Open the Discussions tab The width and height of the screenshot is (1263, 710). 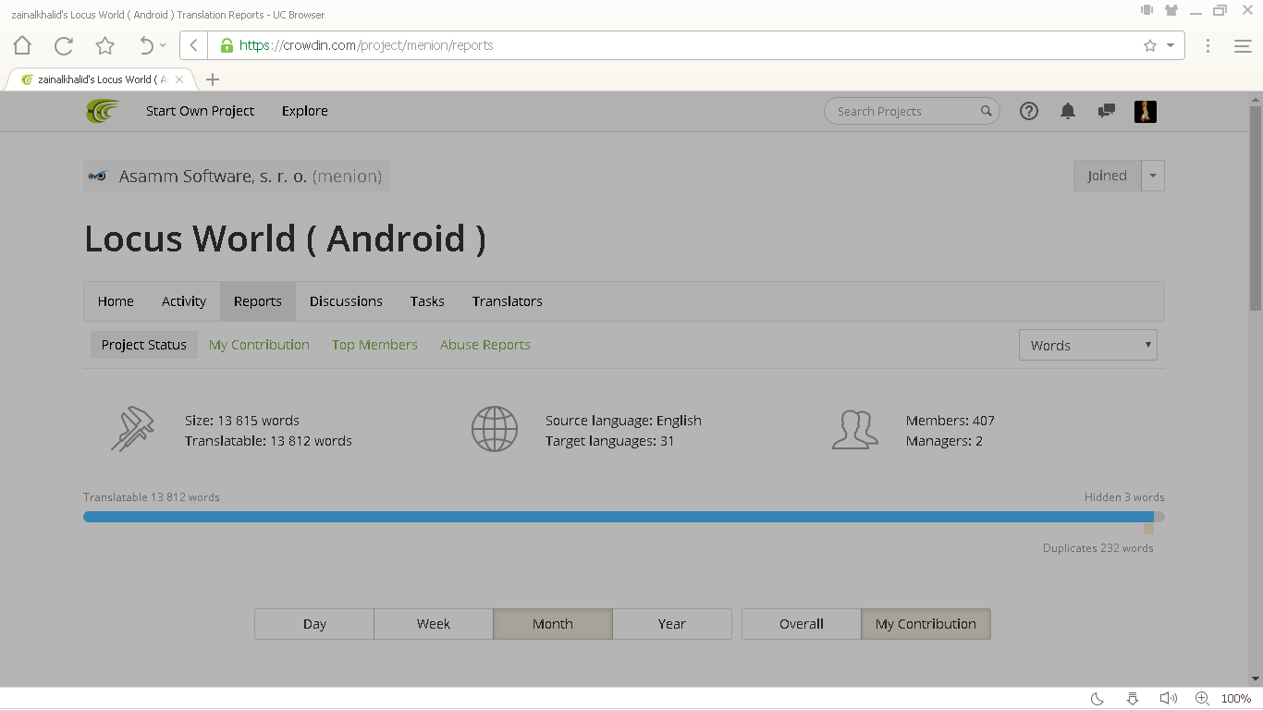[x=346, y=301]
